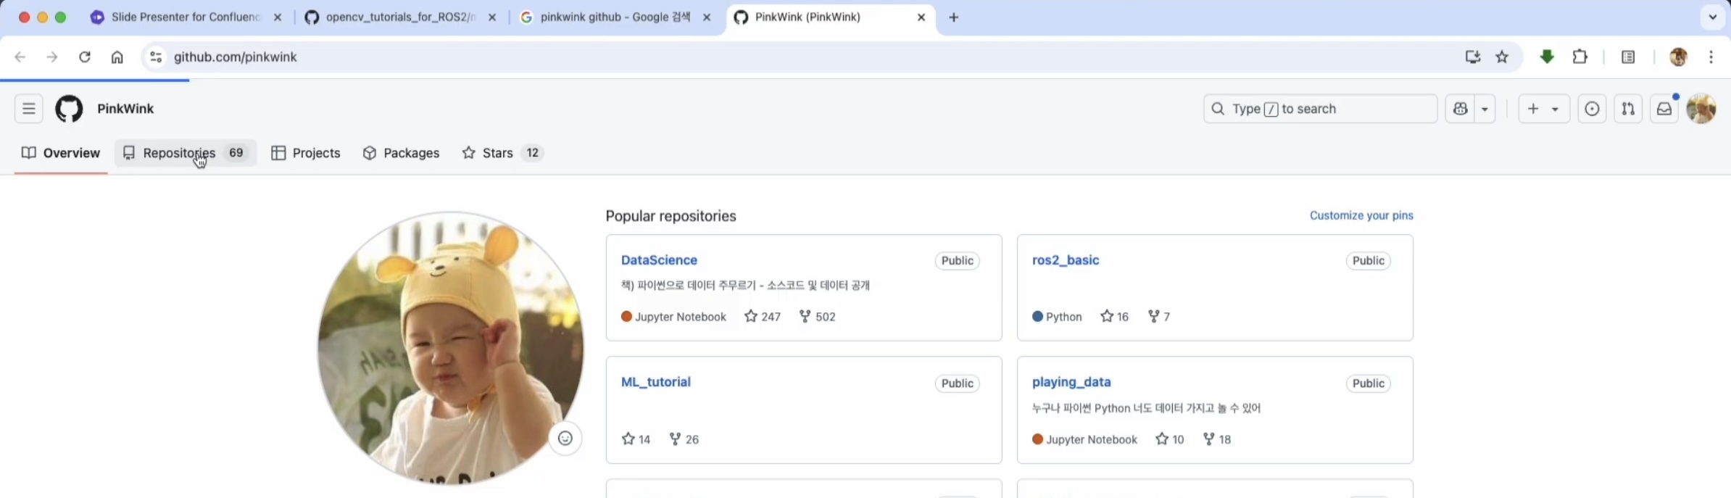Viewport: 1731px width, 498px height.
Task: Open the create new plus menu
Action: [1544, 109]
